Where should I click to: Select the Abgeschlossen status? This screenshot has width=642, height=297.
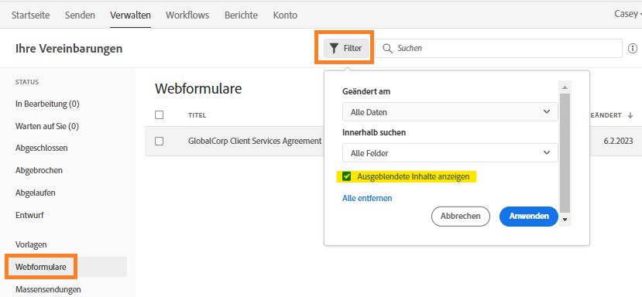tap(42, 148)
